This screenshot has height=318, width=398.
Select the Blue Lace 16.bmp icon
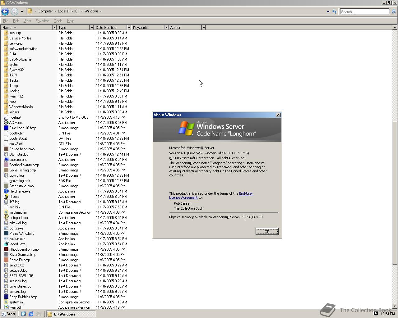tap(6, 128)
